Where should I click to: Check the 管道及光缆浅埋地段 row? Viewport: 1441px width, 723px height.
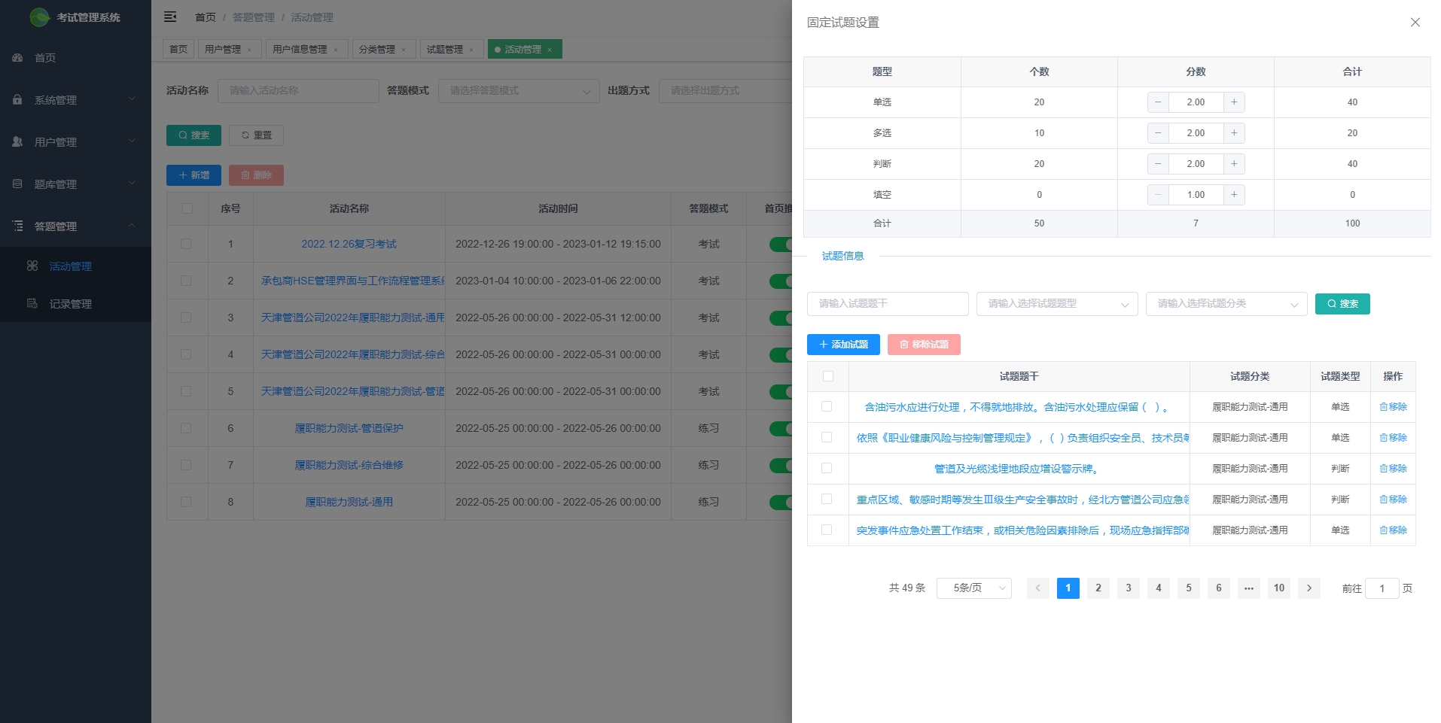click(x=827, y=468)
